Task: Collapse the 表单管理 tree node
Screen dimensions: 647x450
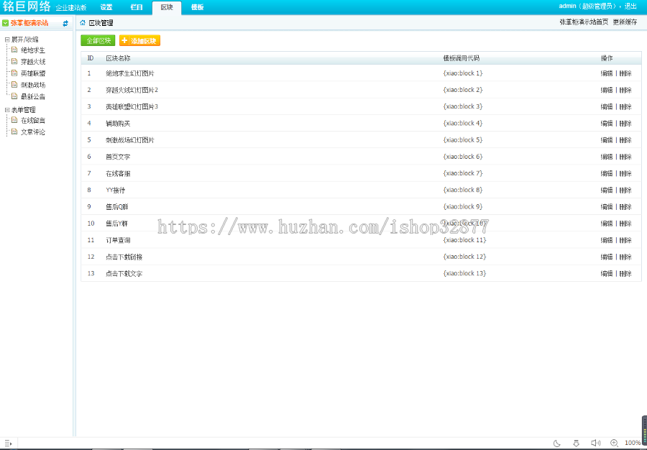Action: click(7, 110)
